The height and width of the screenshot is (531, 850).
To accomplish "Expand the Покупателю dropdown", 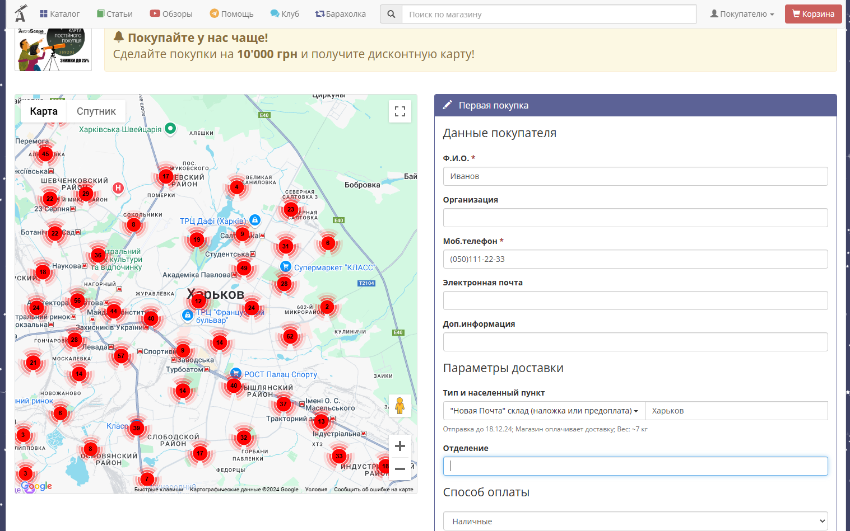I will [742, 14].
